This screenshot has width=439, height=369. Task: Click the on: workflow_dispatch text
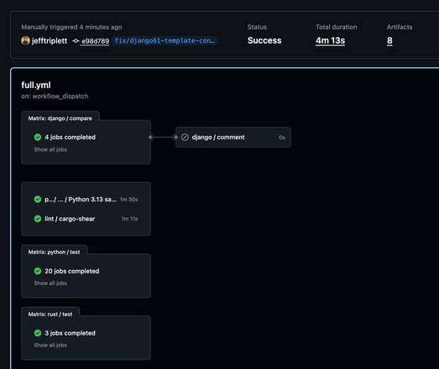[55, 96]
